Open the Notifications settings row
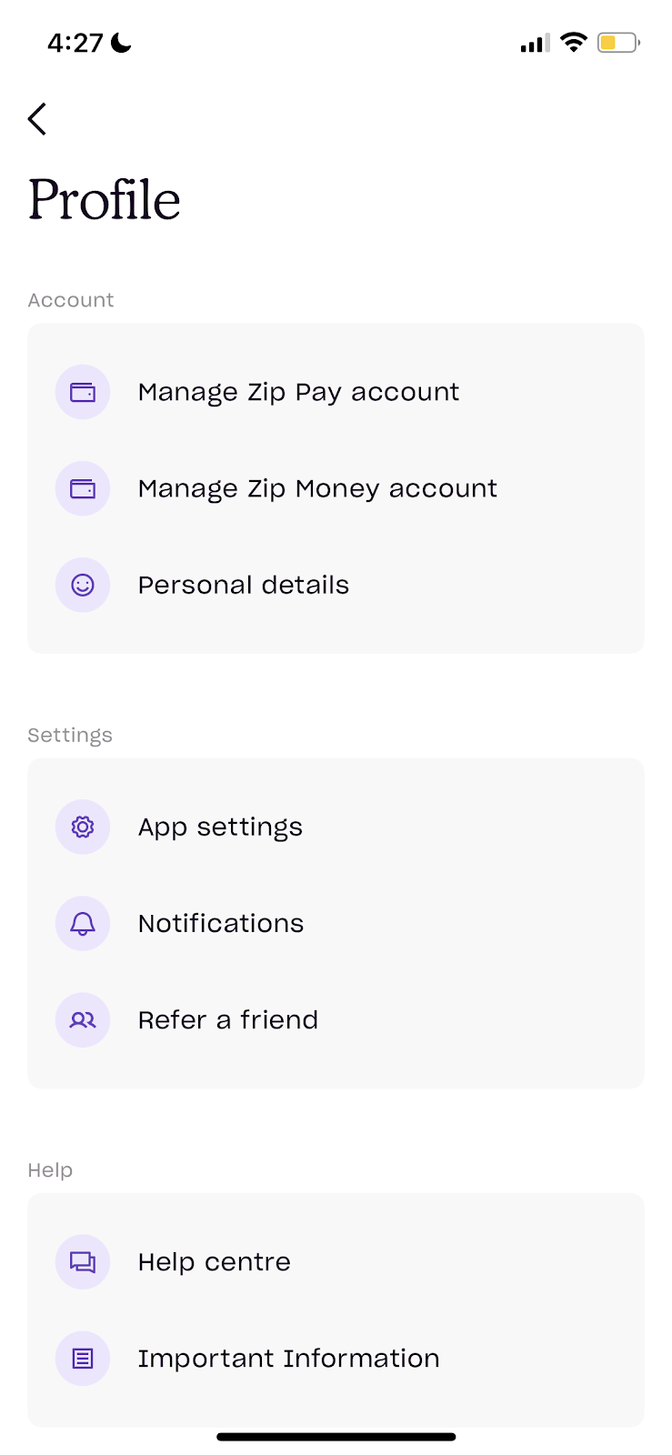672x1455 pixels. point(221,923)
